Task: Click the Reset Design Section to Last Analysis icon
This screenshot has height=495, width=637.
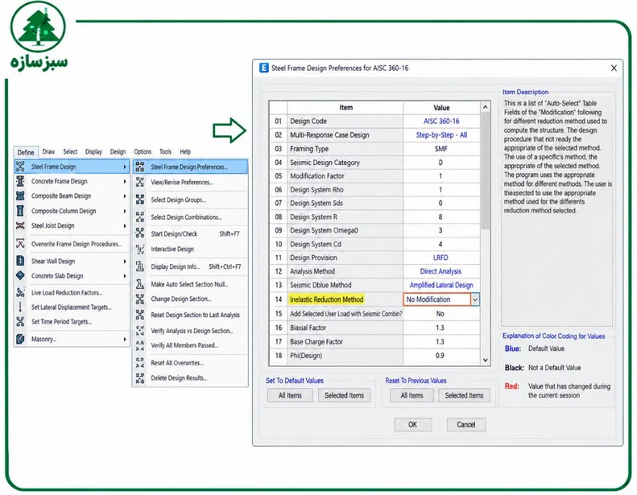Action: point(140,315)
